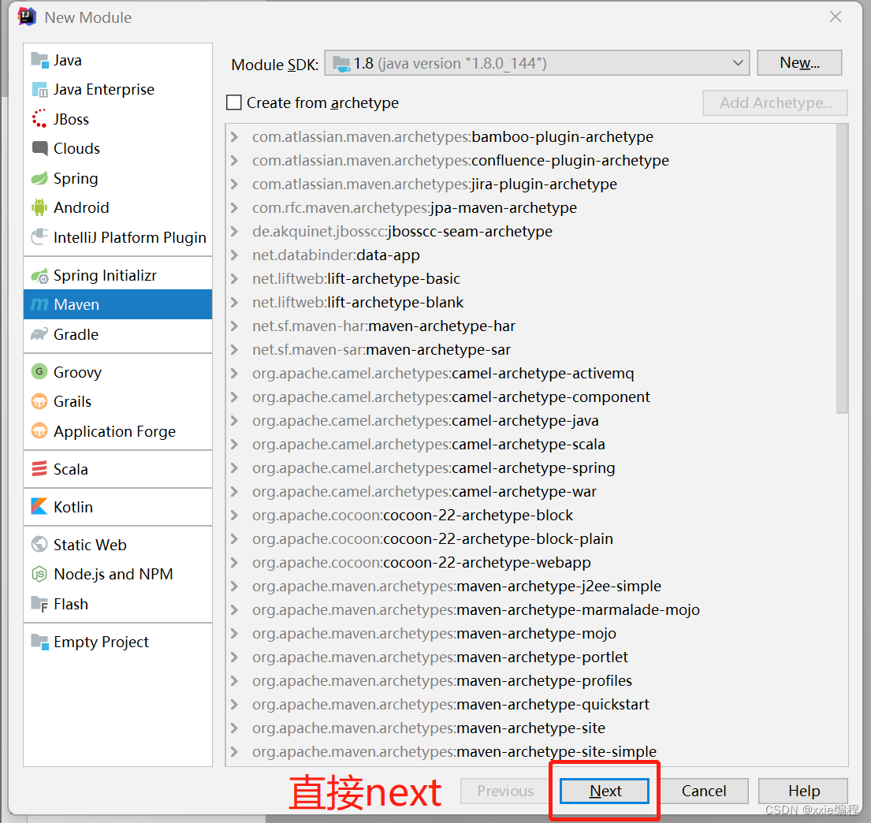Click the Android robot icon
This screenshot has width=871, height=823.
pos(39,207)
